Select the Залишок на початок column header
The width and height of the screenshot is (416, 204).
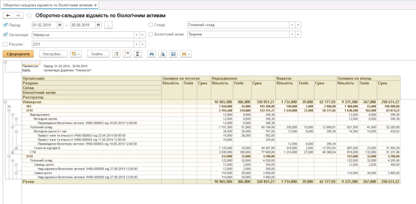pyautogui.click(x=186, y=78)
